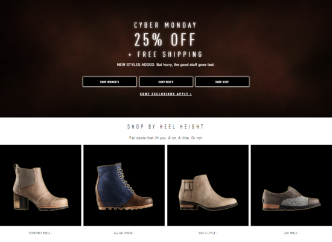Open the Statement Heels category link
The image size is (332, 242).
coord(40,233)
